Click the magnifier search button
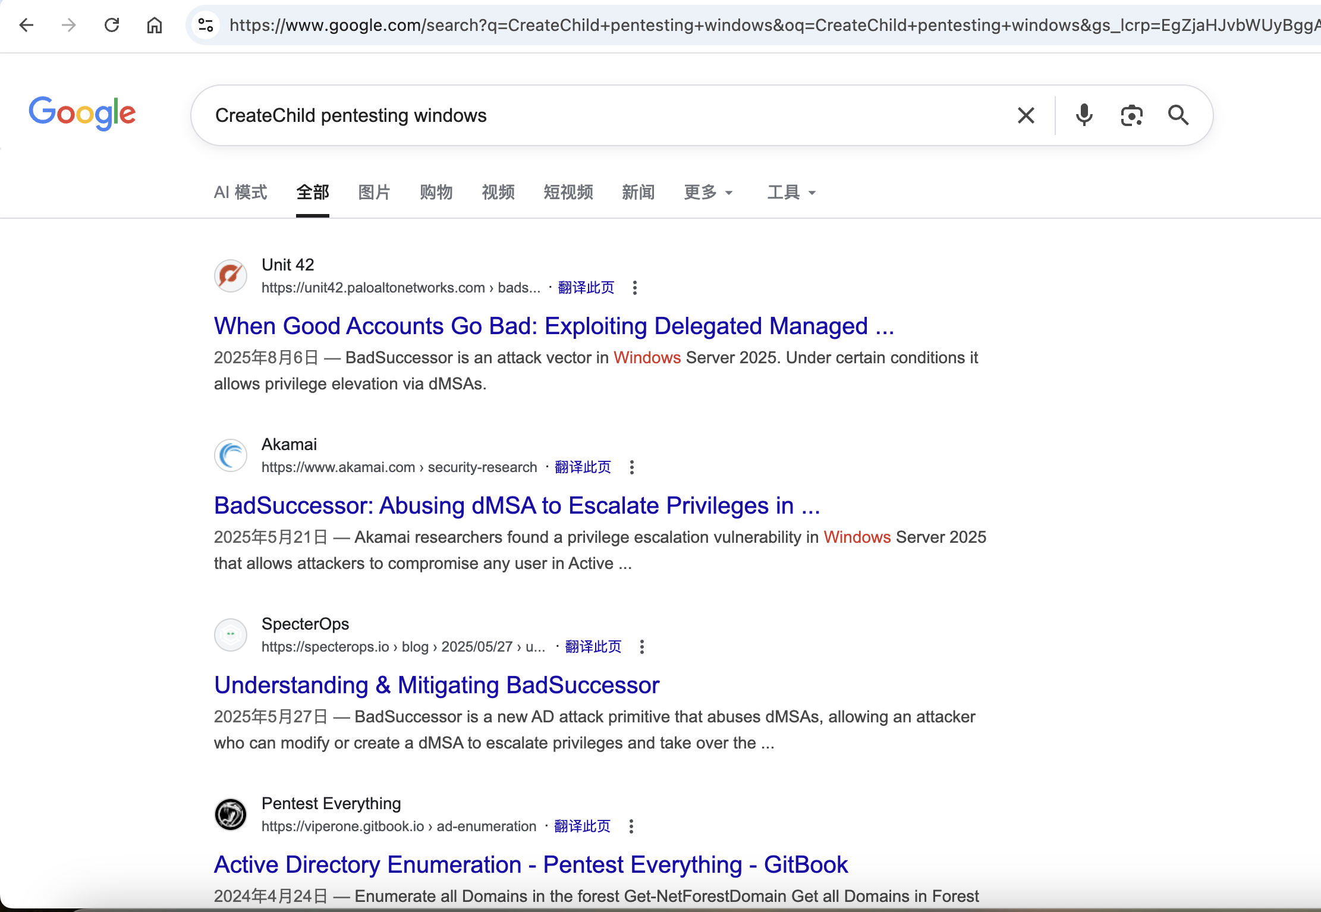1321x912 pixels. 1178,115
